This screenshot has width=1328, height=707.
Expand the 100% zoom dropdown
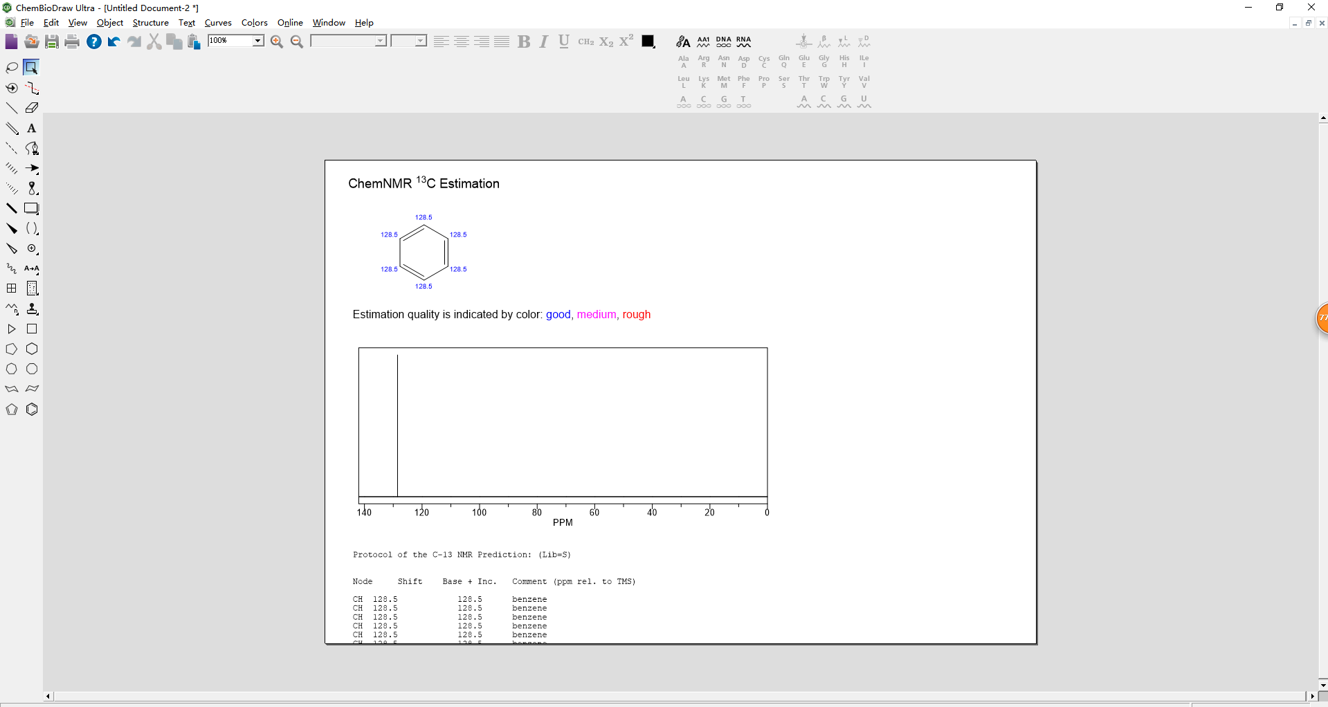257,42
